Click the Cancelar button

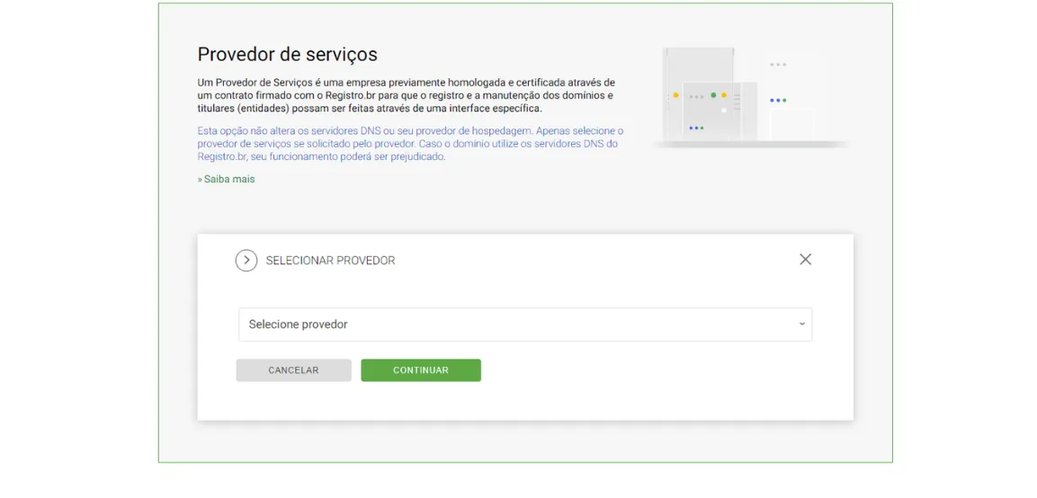(293, 370)
